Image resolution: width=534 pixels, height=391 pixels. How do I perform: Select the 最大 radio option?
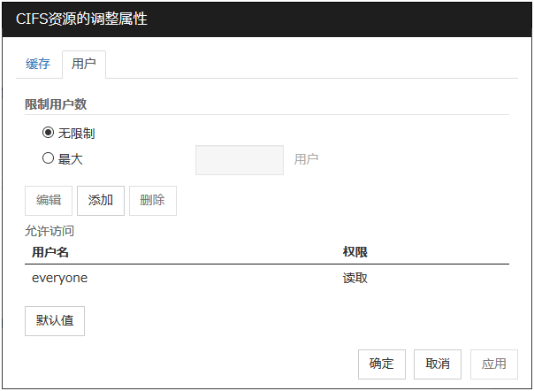[x=49, y=159]
